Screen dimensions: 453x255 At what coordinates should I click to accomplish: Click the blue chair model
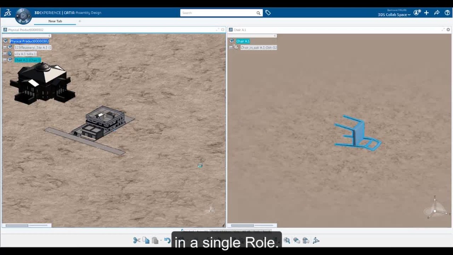coord(358,134)
